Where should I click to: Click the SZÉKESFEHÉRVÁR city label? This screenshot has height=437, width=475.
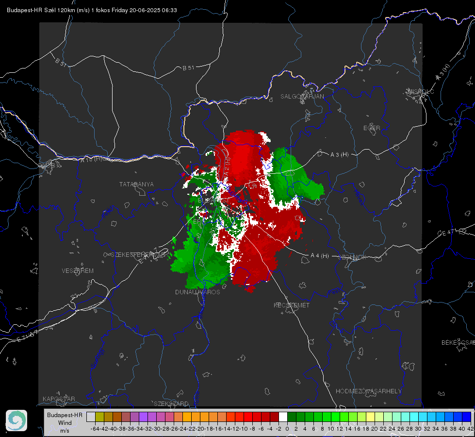tap(139, 255)
